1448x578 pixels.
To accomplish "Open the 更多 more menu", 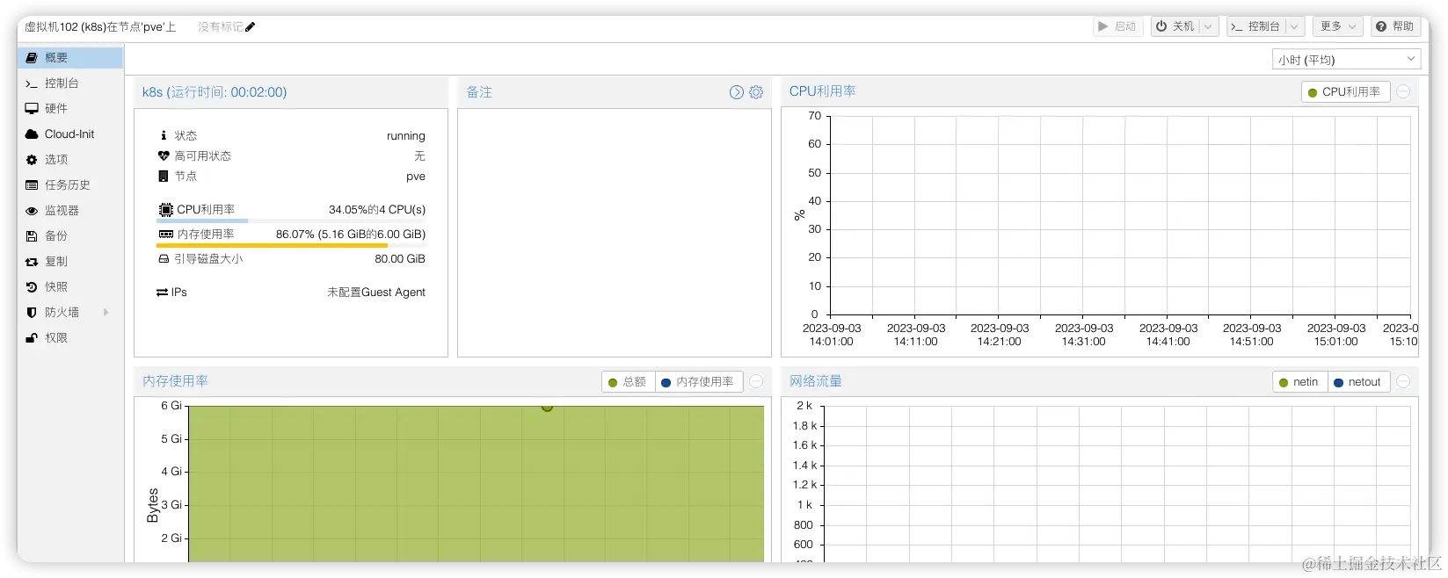I will [x=1339, y=26].
